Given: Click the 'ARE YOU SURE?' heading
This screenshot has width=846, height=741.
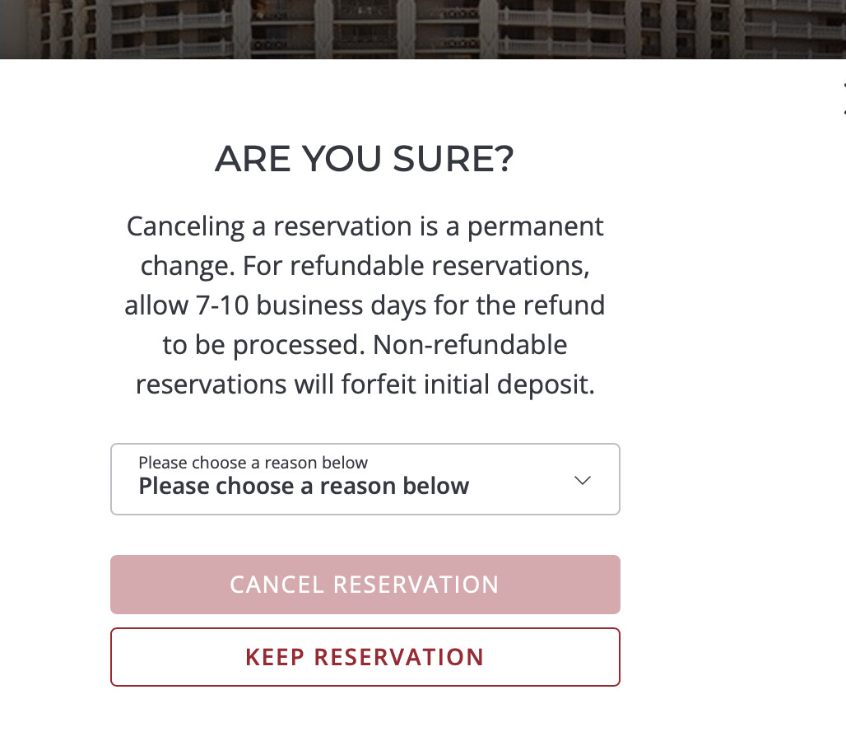Looking at the screenshot, I should pyautogui.click(x=365, y=159).
